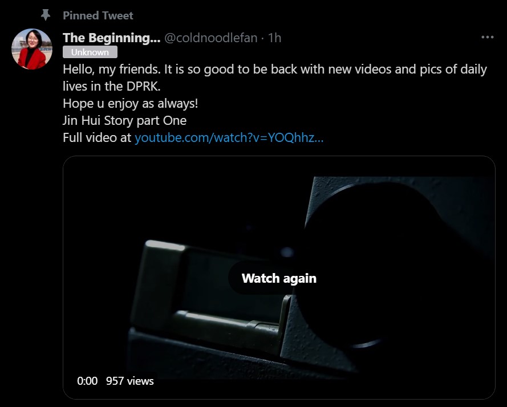The width and height of the screenshot is (507, 407).
Task: Follow the youtube.com/watch link
Action: point(229,137)
